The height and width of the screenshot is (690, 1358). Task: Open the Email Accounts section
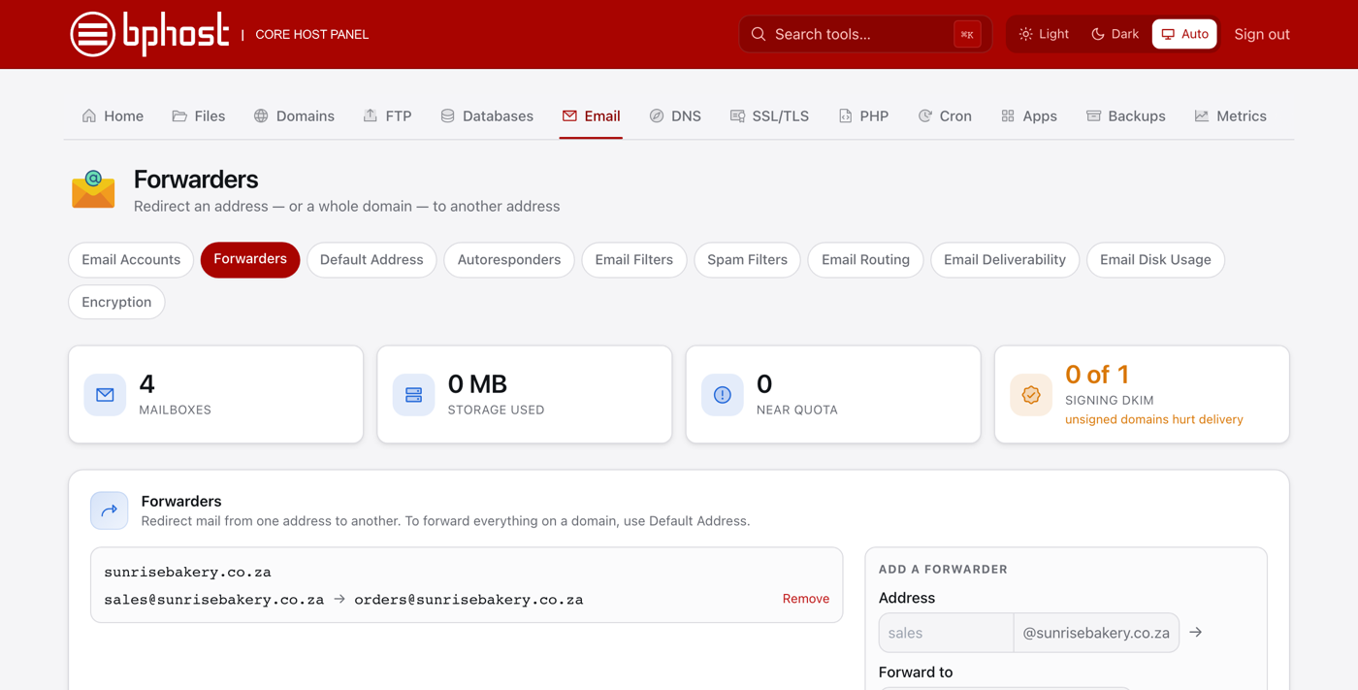[x=131, y=260]
